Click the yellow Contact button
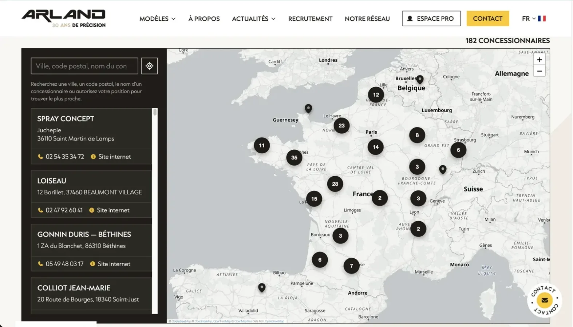573x327 pixels. click(x=487, y=19)
